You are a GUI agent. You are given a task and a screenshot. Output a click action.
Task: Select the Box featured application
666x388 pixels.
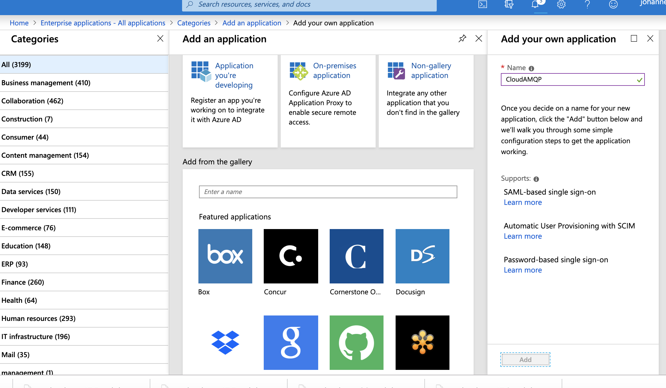point(225,256)
